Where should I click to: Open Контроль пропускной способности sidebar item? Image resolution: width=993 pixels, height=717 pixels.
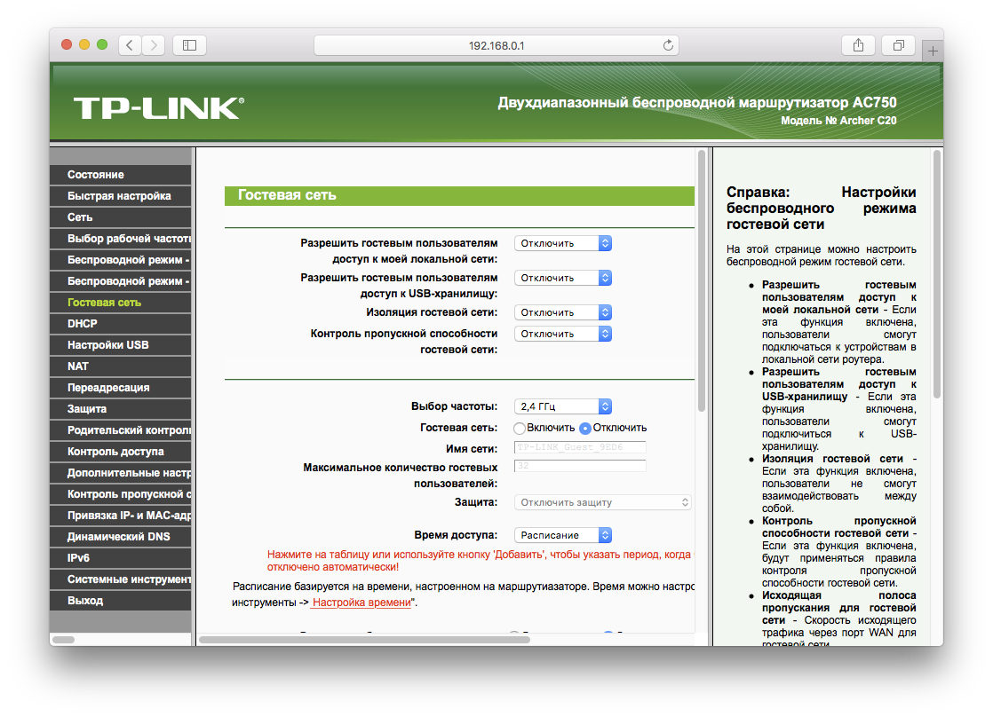(120, 494)
